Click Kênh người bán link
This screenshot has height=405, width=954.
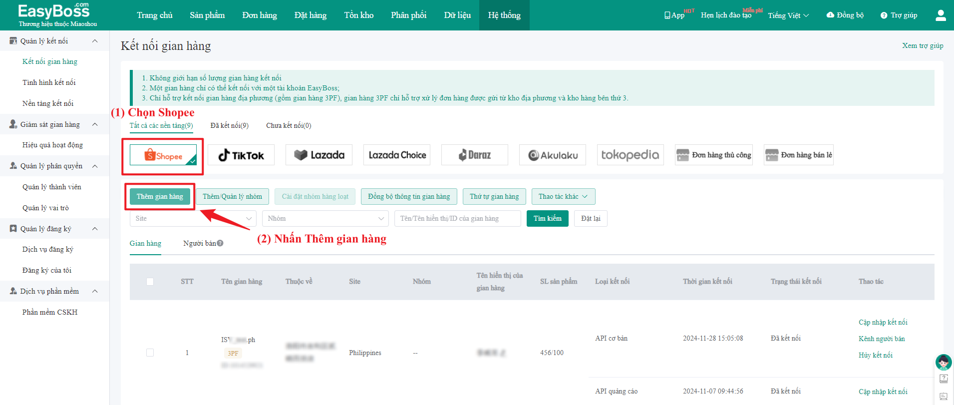(882, 339)
